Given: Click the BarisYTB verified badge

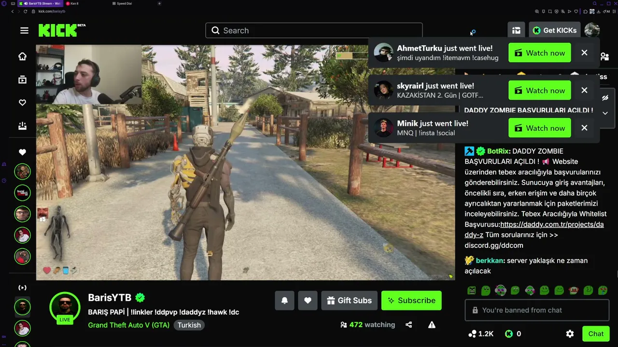Looking at the screenshot, I should tap(140, 297).
